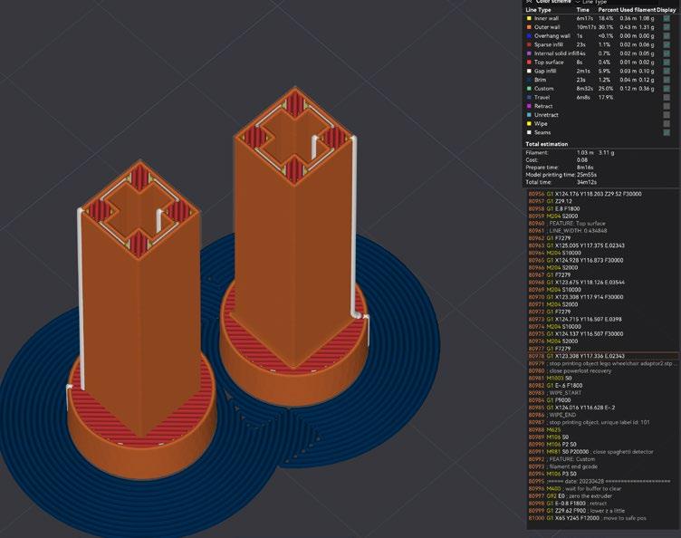This screenshot has height=538, width=681.
Task: Select G-code line 80986 WIPE_END
Action: 602,415
